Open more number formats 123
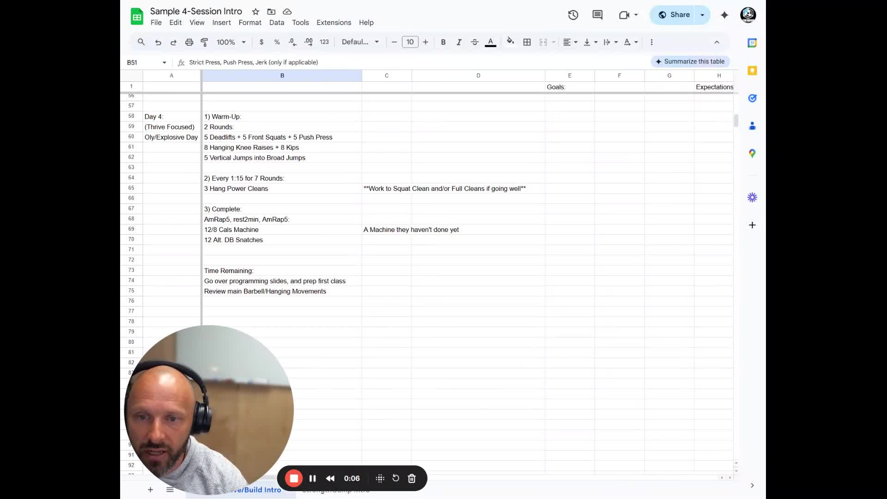 click(324, 42)
